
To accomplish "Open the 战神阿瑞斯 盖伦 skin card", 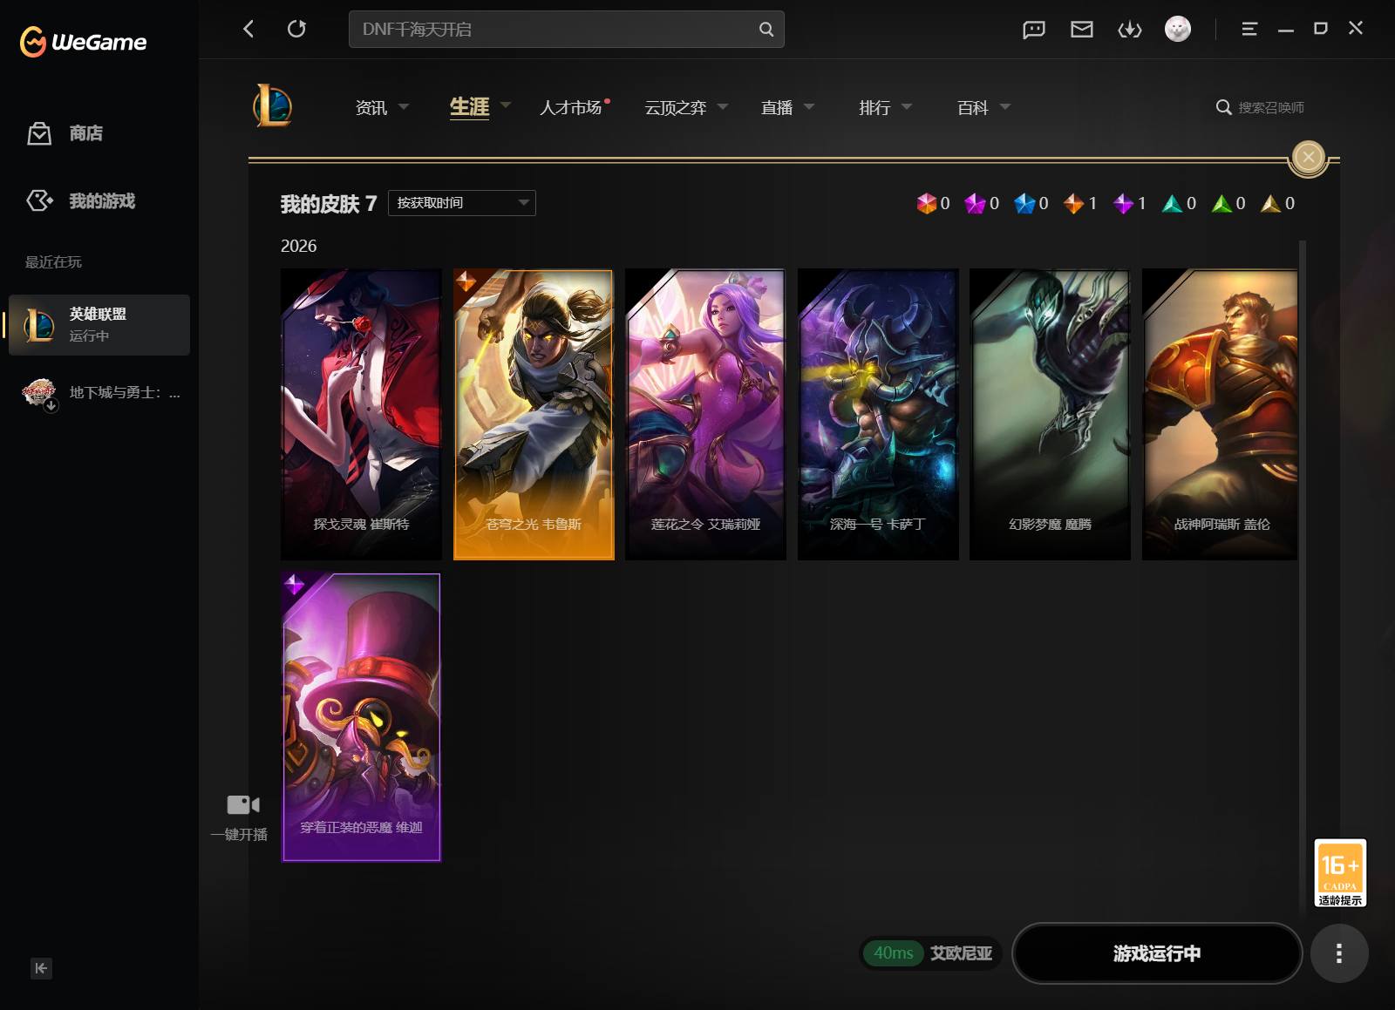I will (1220, 414).
